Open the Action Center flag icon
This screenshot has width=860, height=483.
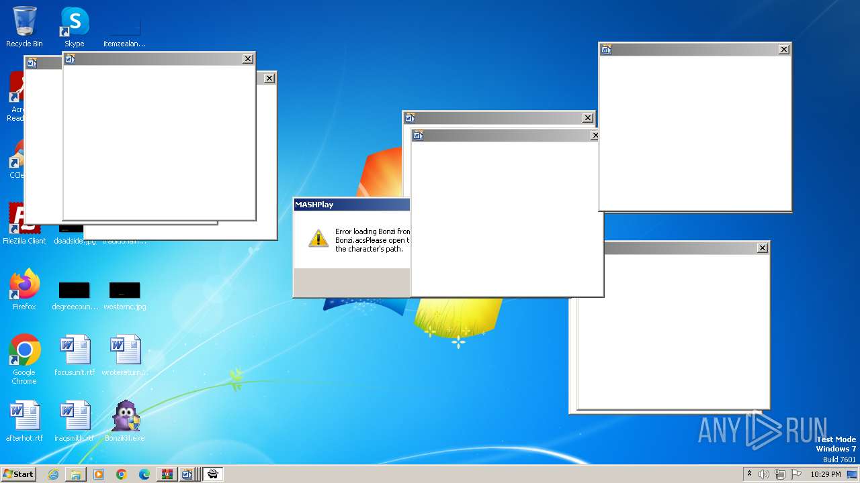tap(796, 474)
